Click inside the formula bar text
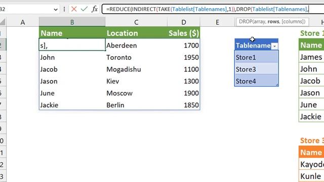 click(207, 9)
